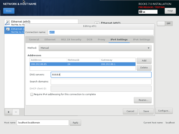Select the 802.1X Security tab

coord(71,40)
